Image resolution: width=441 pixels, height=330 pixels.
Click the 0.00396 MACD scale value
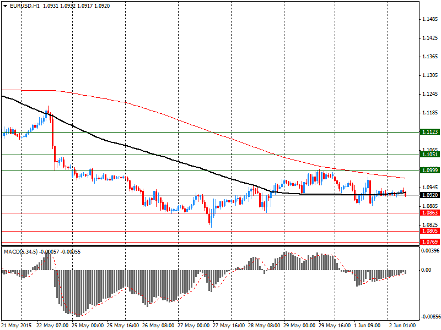[430, 250]
